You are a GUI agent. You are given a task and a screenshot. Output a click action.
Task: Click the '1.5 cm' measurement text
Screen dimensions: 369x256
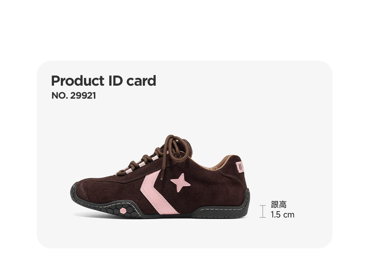click(283, 215)
